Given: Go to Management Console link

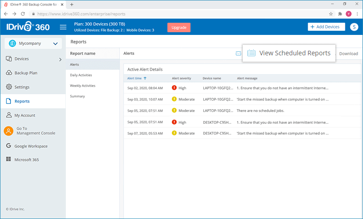Looking at the screenshot, I should [x=36, y=131].
